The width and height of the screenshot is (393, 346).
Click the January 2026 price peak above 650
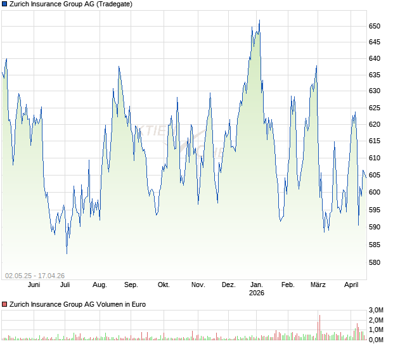259,20
